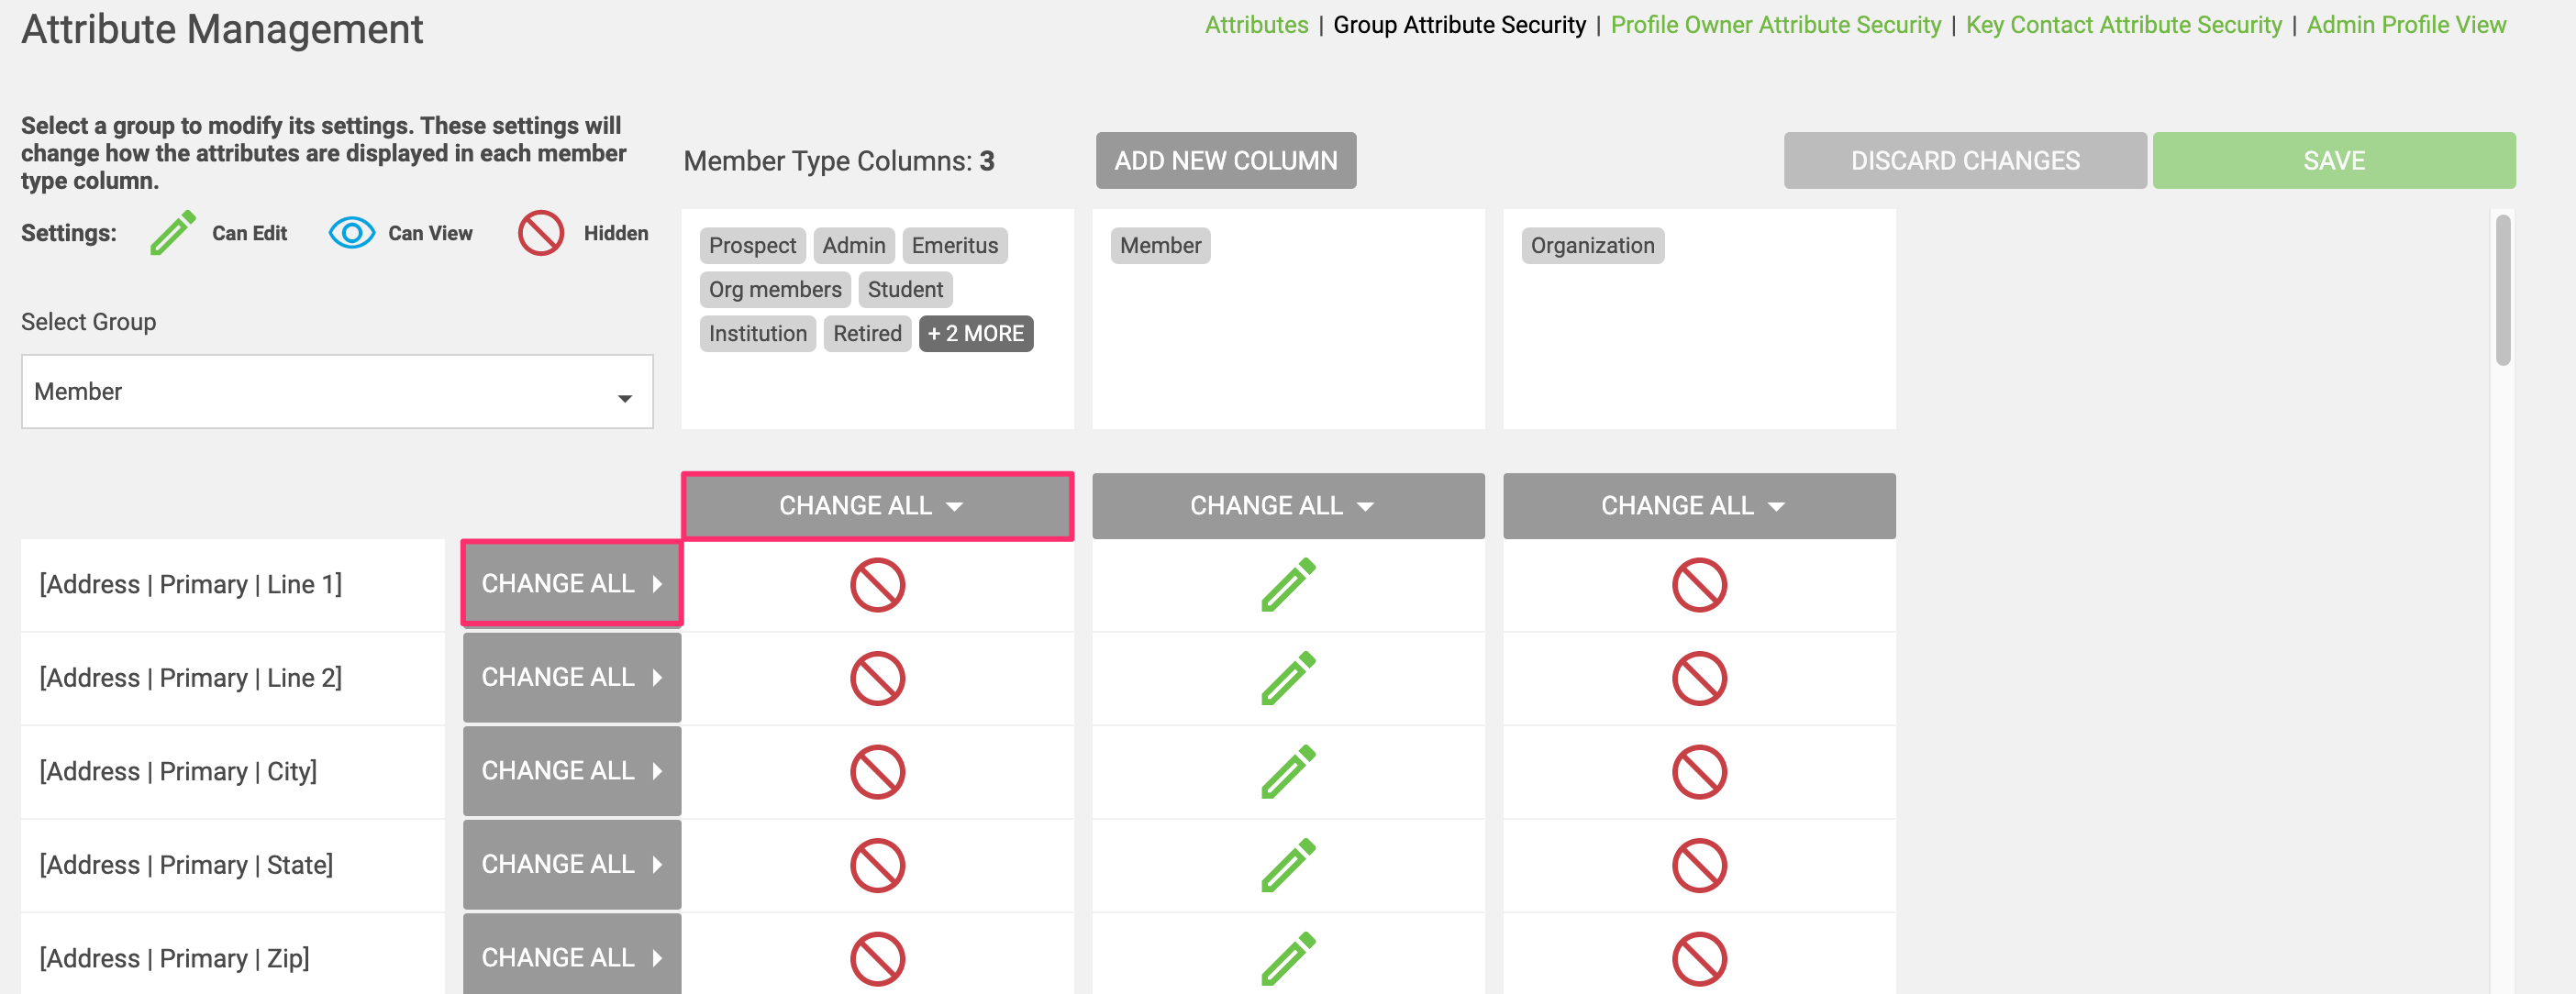Click the [Address | Primary | Zip] label
Screen dimensions: 2576x994
pyautogui.click(x=174, y=959)
